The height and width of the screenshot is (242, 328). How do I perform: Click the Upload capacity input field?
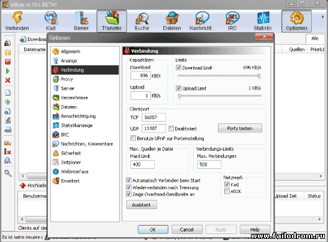pos(140,96)
